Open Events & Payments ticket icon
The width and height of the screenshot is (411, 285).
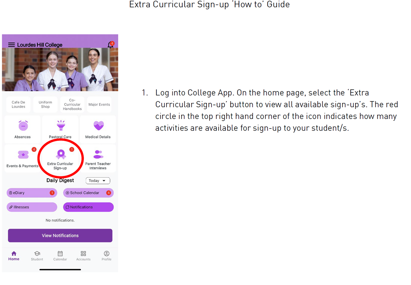coord(23,154)
